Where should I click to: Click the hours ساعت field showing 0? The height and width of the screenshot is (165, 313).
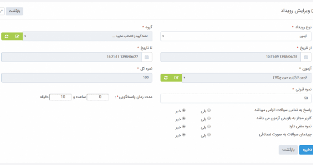[98, 97]
